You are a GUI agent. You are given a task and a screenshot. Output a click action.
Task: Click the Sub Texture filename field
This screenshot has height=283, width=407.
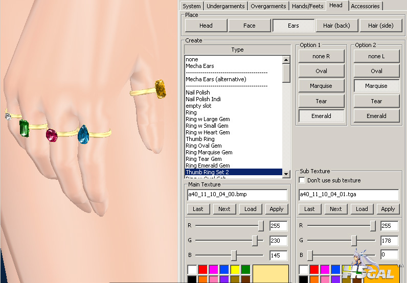coord(349,195)
